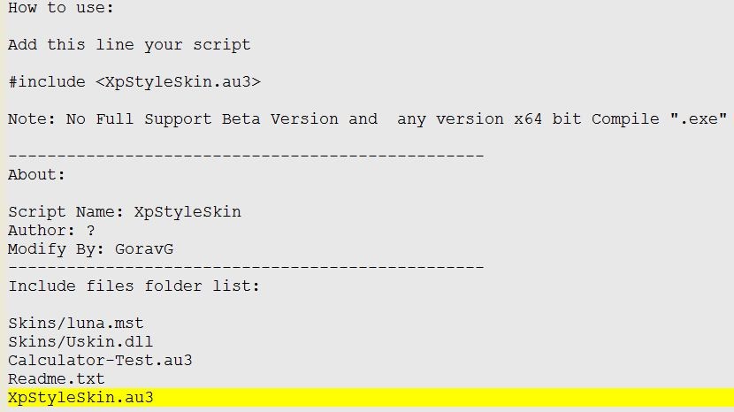The image size is (734, 412).
Task: Click the 'How to use:' heading line
Action: pos(60,7)
